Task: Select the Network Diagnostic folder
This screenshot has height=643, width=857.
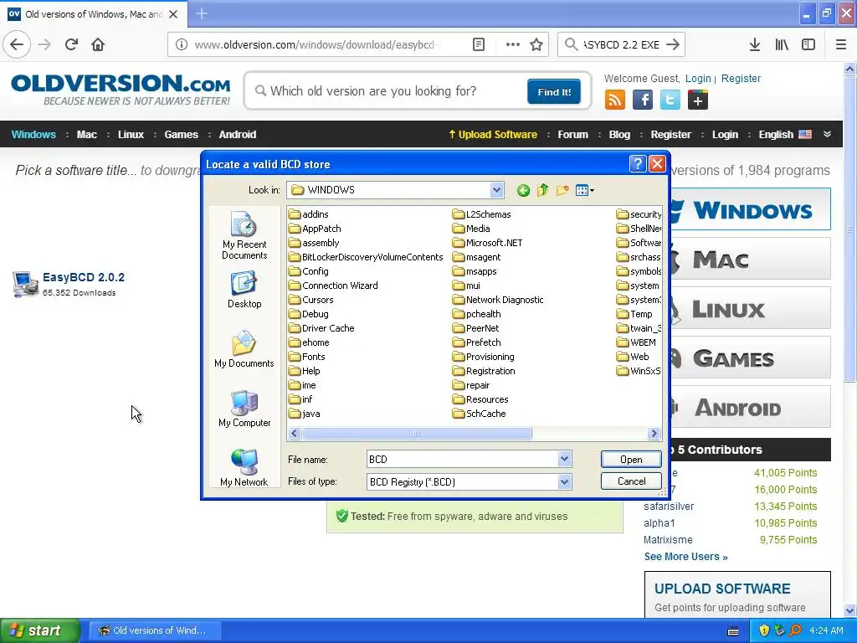Action: [499, 300]
